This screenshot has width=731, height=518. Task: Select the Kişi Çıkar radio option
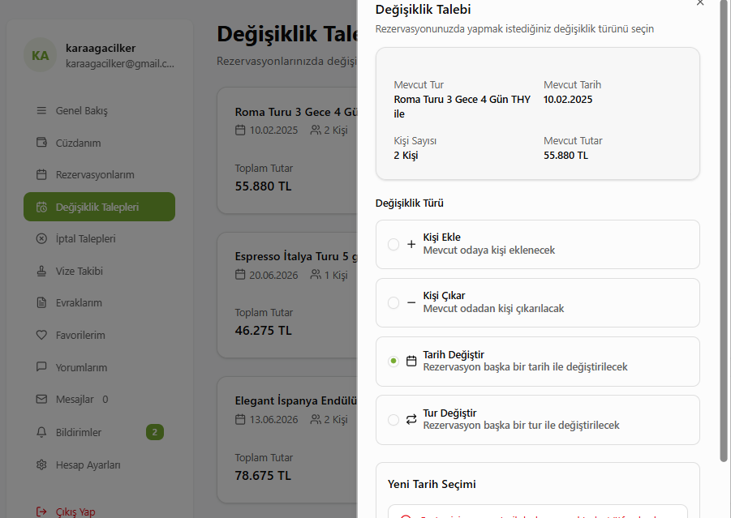[x=393, y=302]
